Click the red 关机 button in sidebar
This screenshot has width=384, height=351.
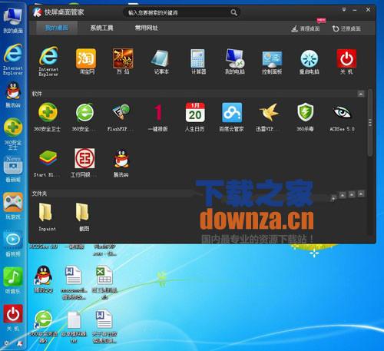[13, 314]
